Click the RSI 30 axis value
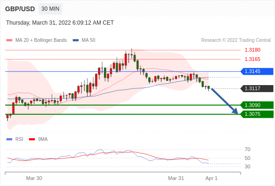Viewport: 275px width, 186px height. [247, 166]
